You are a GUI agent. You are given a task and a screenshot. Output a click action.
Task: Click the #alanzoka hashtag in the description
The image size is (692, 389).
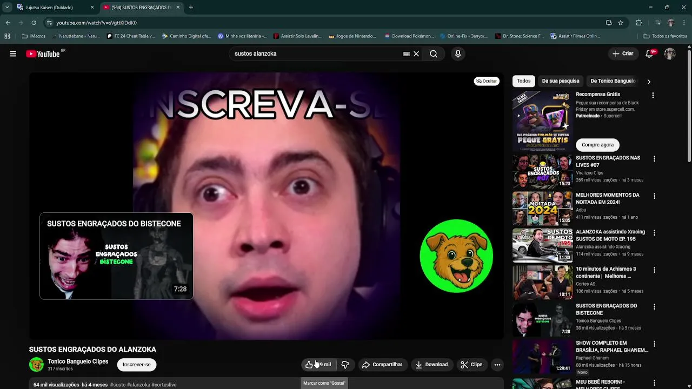(x=139, y=385)
